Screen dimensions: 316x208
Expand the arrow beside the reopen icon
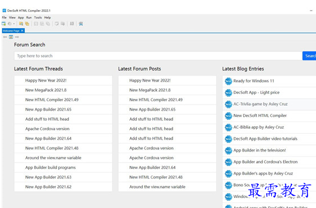[x=14, y=23]
